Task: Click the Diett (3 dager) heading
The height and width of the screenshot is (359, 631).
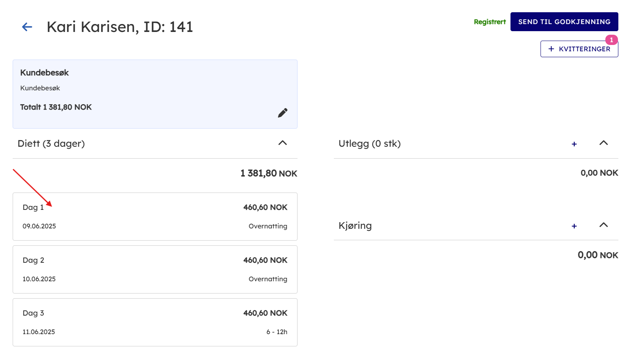Action: click(x=51, y=144)
